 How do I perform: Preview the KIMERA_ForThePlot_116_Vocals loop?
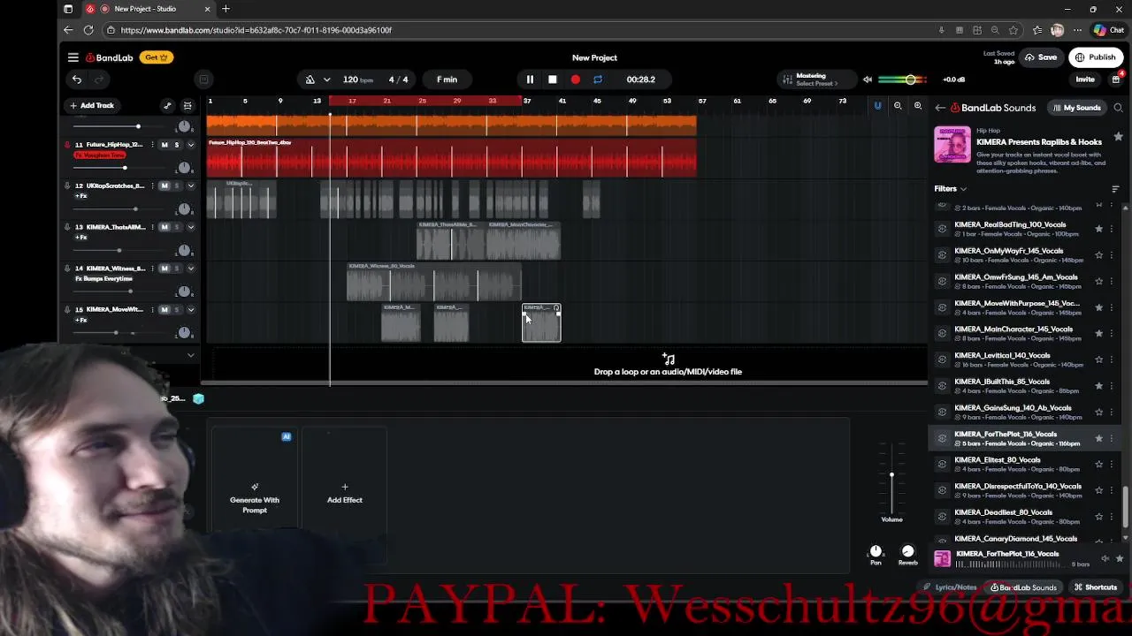tap(942, 438)
